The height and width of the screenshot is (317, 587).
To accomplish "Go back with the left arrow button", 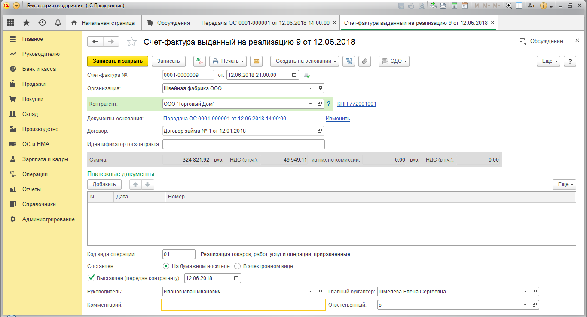I will 95,41.
